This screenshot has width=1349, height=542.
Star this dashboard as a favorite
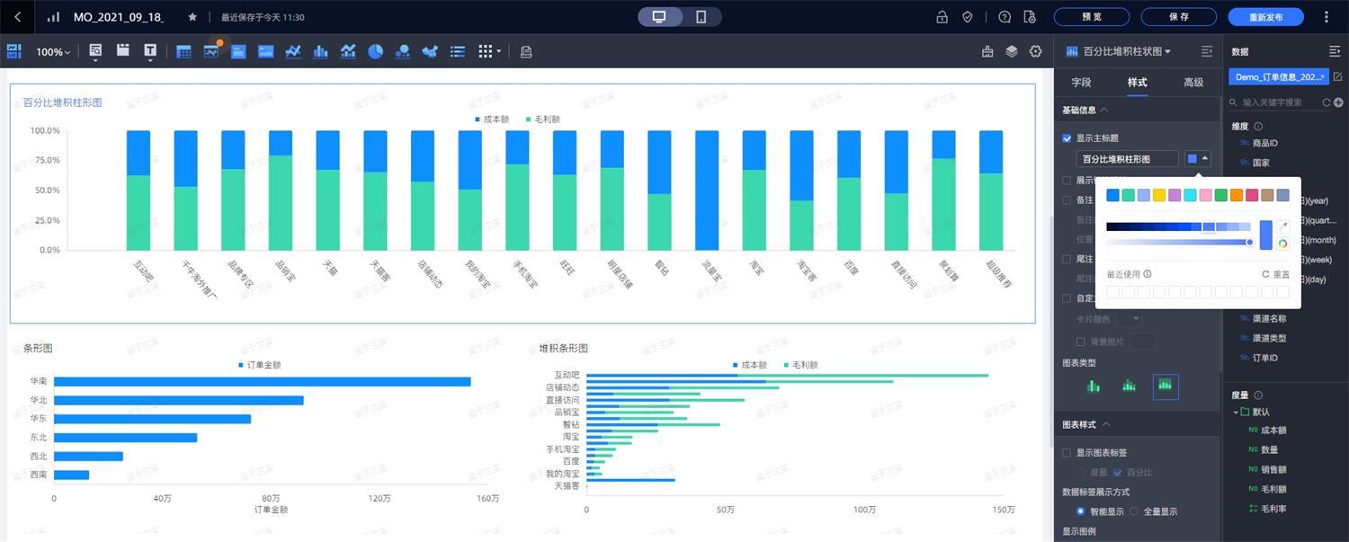coord(192,17)
